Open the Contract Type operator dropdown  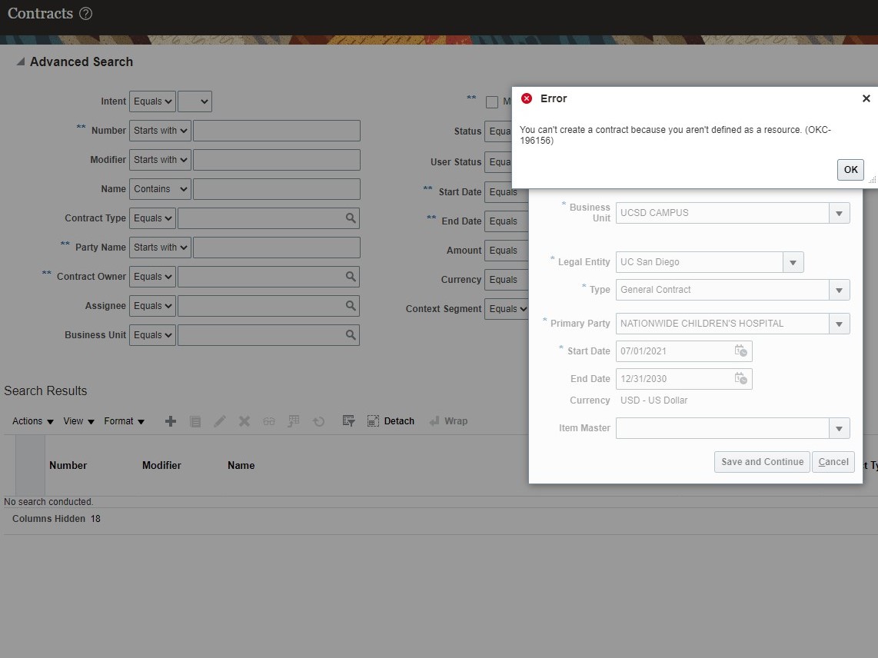point(152,218)
